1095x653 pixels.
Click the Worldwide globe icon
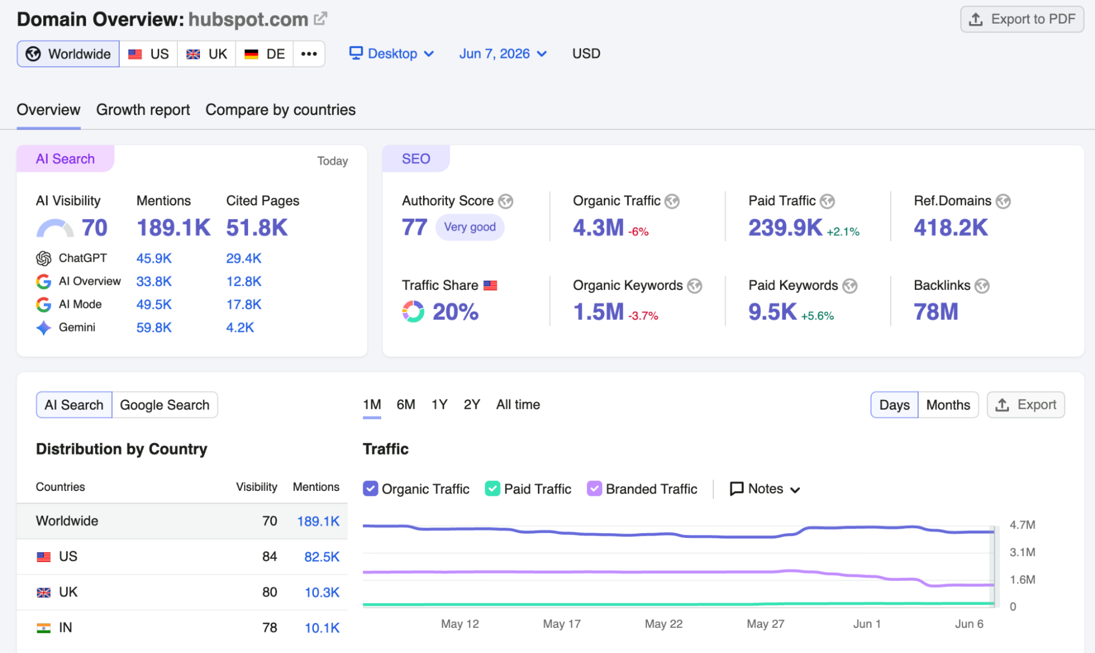[33, 54]
